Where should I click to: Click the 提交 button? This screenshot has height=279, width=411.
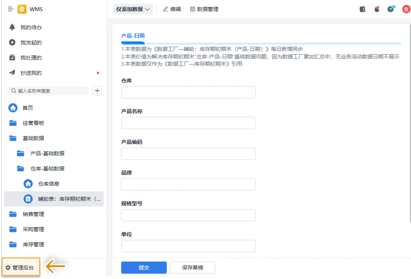point(144,268)
